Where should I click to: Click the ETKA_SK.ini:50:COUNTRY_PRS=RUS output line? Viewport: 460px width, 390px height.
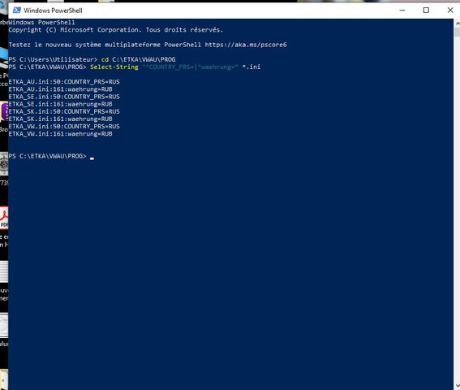point(64,111)
